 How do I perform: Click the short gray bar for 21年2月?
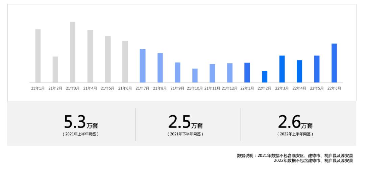(55, 69)
